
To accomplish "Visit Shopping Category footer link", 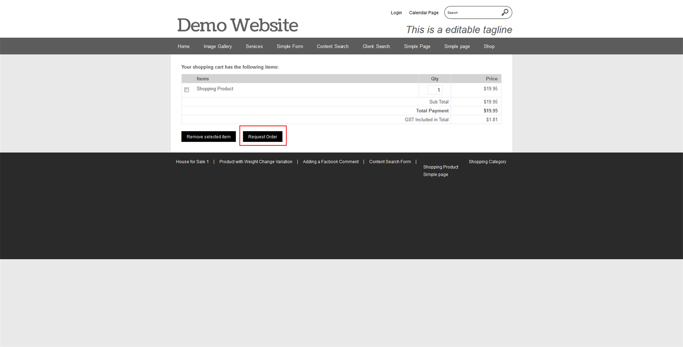I will (487, 162).
